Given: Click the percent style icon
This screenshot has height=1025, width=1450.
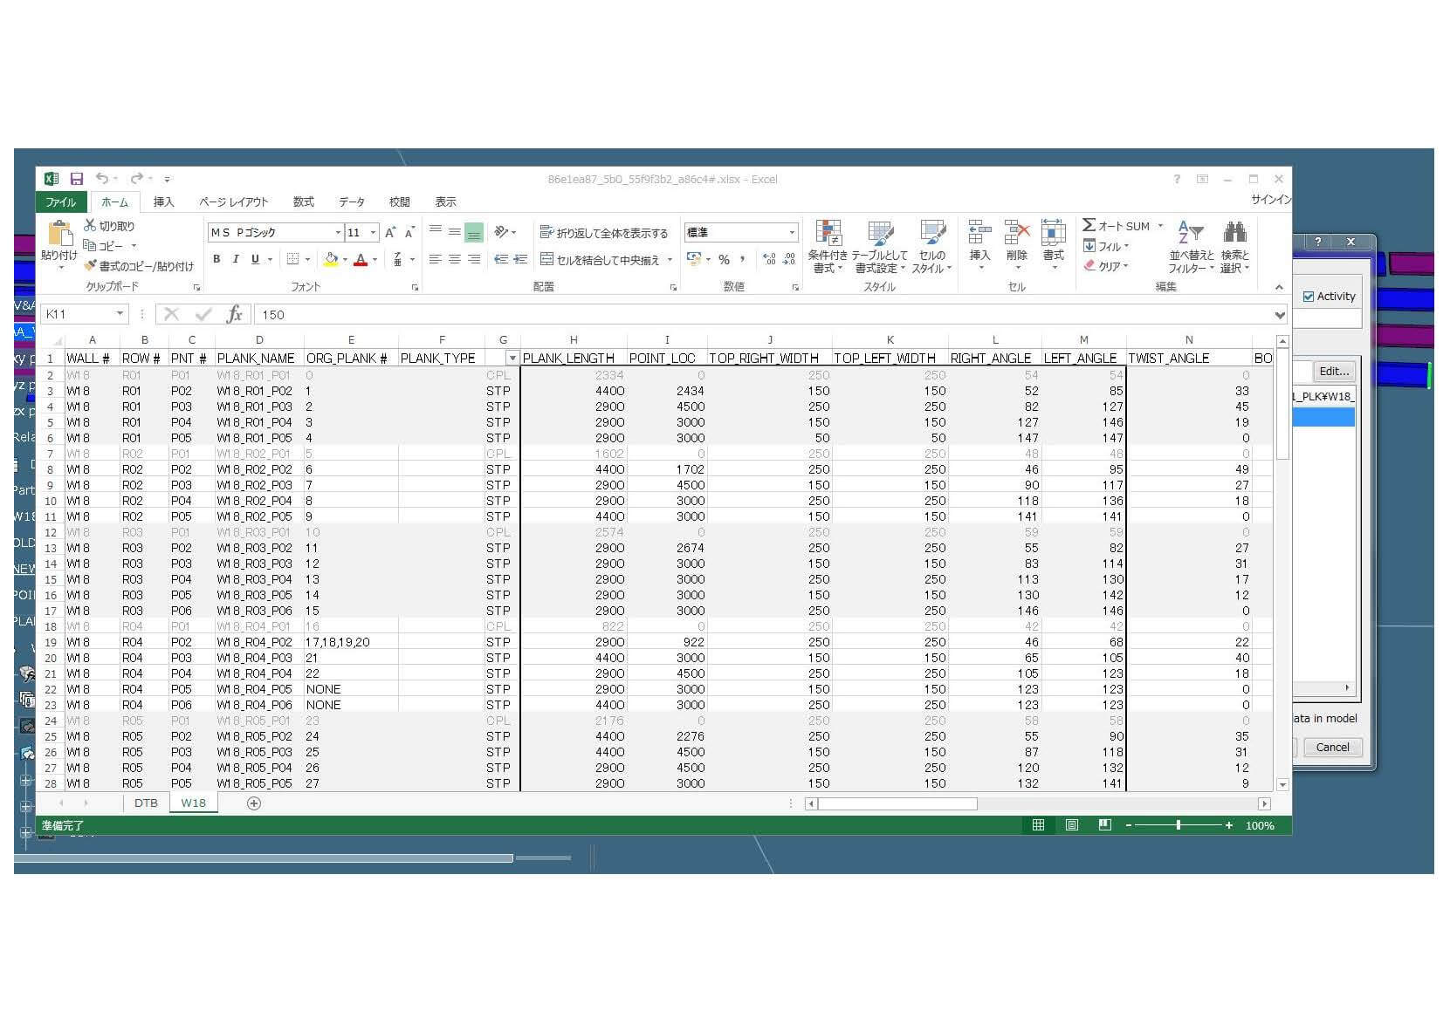Looking at the screenshot, I should 724,259.
